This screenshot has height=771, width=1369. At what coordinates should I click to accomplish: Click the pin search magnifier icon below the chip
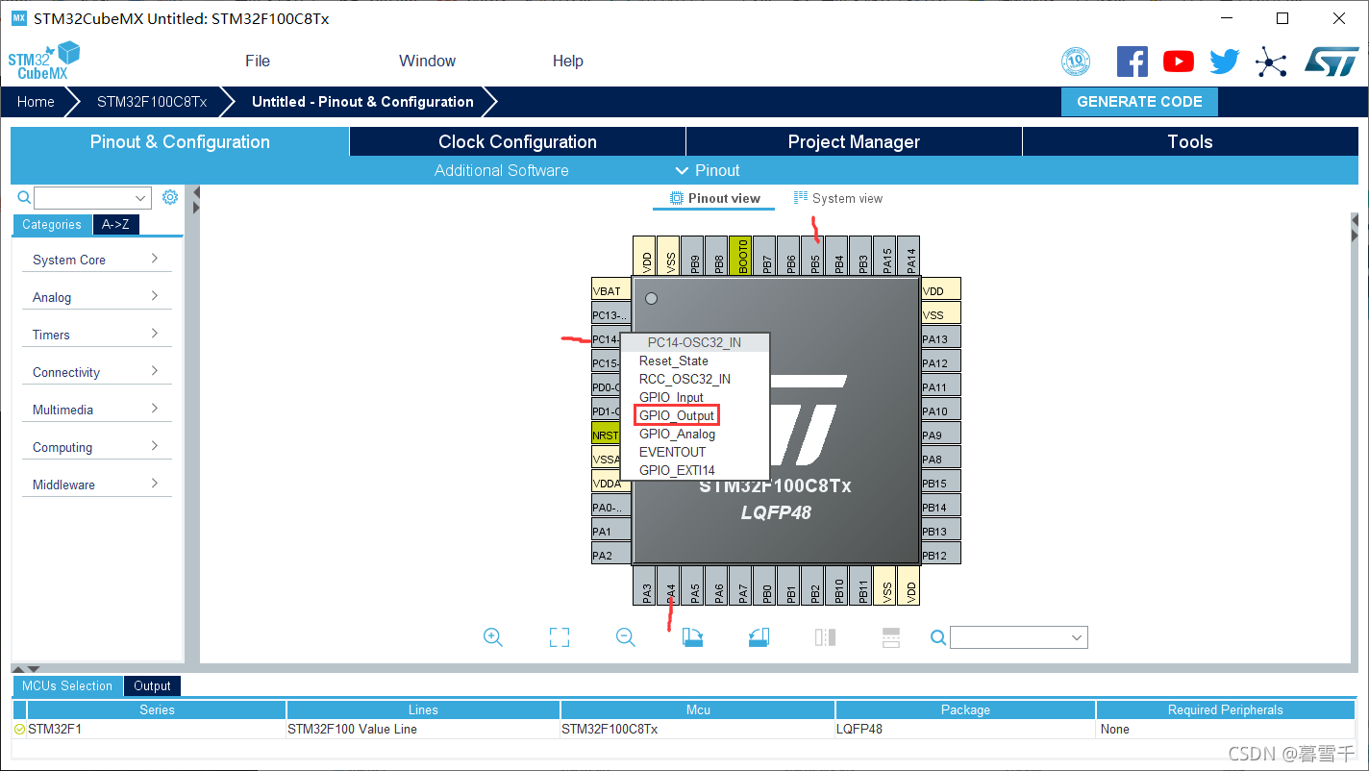tap(938, 637)
